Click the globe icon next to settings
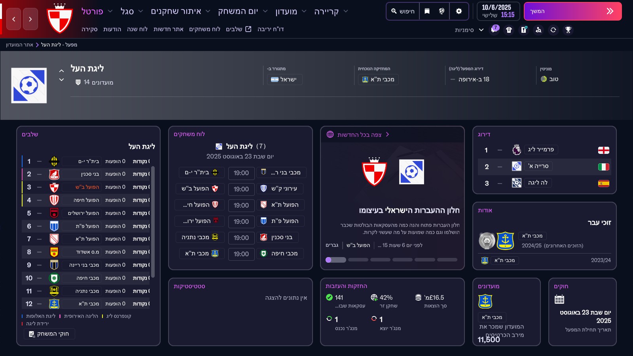Screen dimensions: 633x356 click(x=442, y=11)
